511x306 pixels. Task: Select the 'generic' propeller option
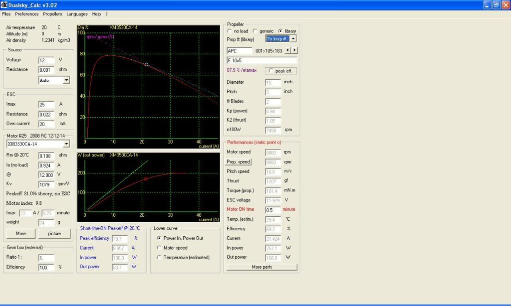click(x=255, y=31)
